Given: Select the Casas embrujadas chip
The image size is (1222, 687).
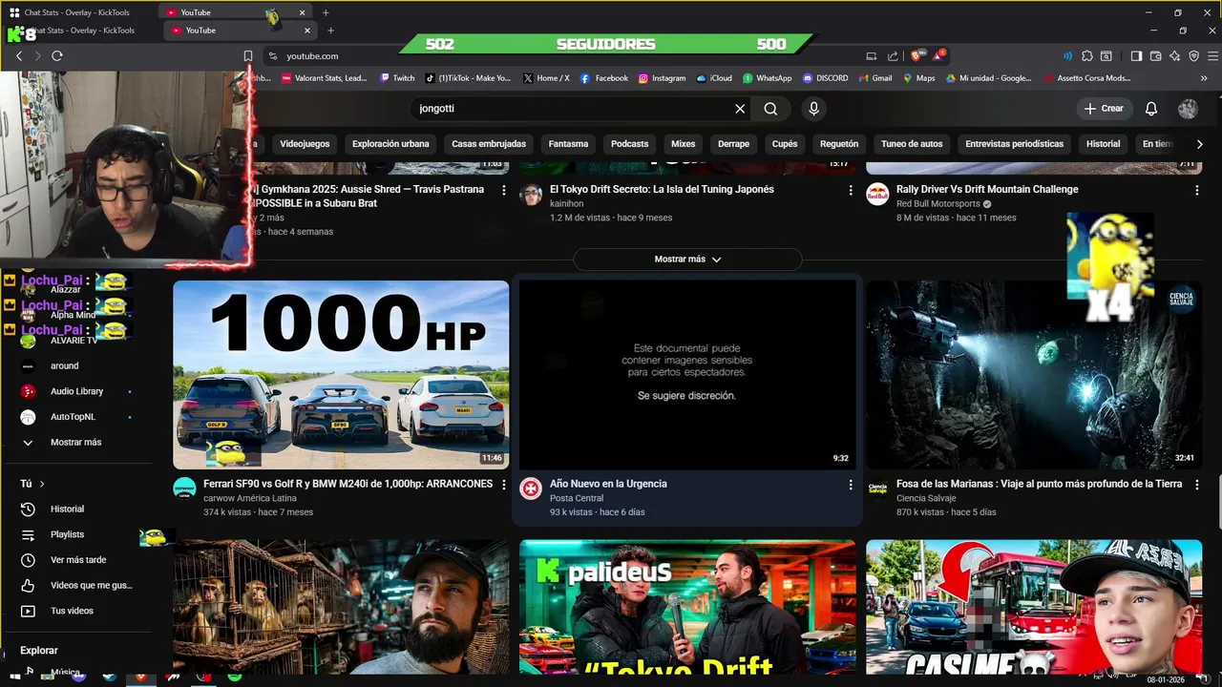Looking at the screenshot, I should point(489,144).
